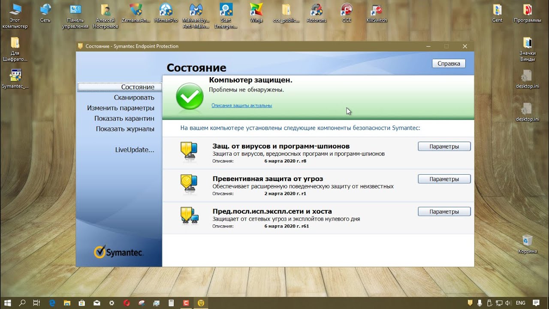Click the Symantec shield in the system tray
The height and width of the screenshot is (309, 549).
pyautogui.click(x=471, y=303)
